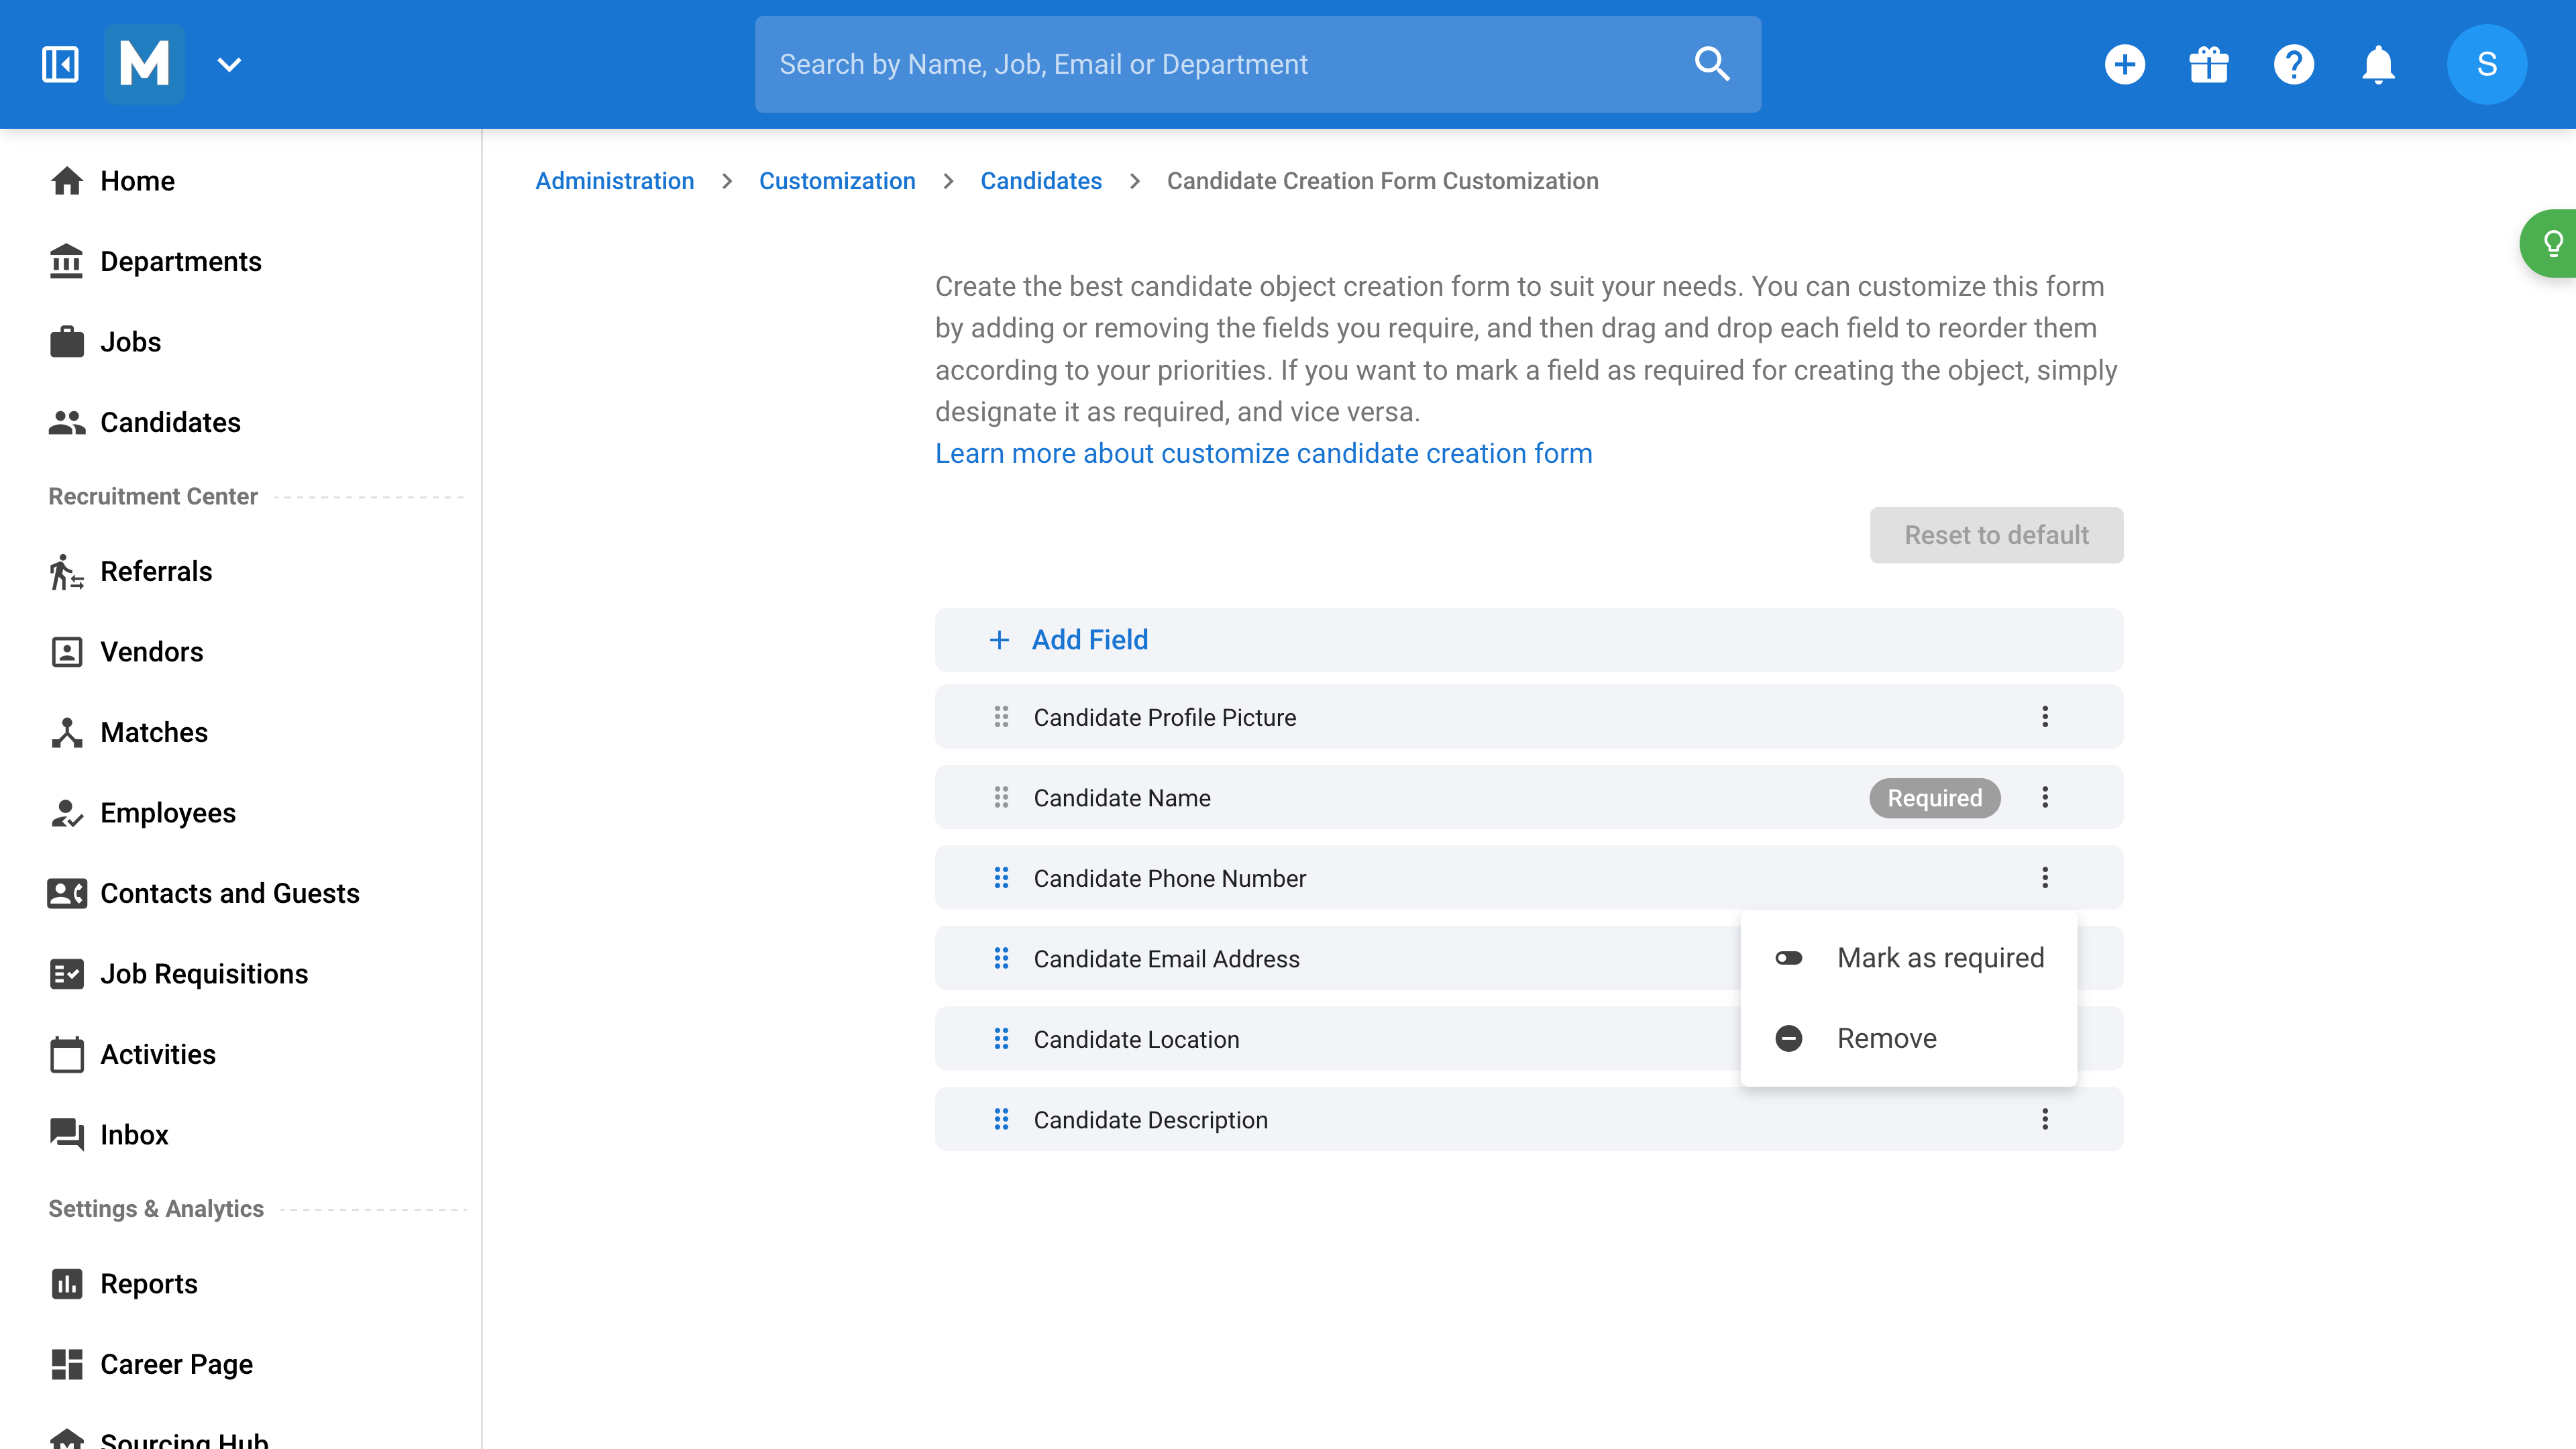Screen dimensions: 2576x1449
Task: Click the plus quick-create icon
Action: click(x=2126, y=64)
